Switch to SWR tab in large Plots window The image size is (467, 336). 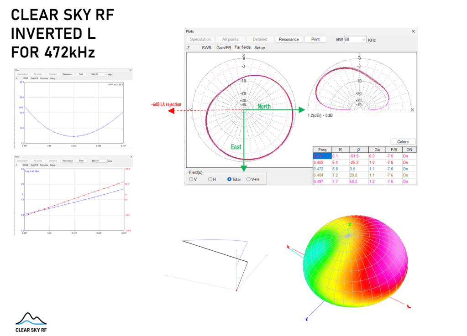point(207,47)
